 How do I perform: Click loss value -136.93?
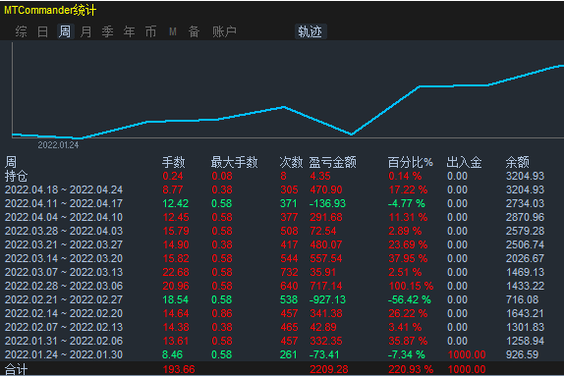click(327, 203)
